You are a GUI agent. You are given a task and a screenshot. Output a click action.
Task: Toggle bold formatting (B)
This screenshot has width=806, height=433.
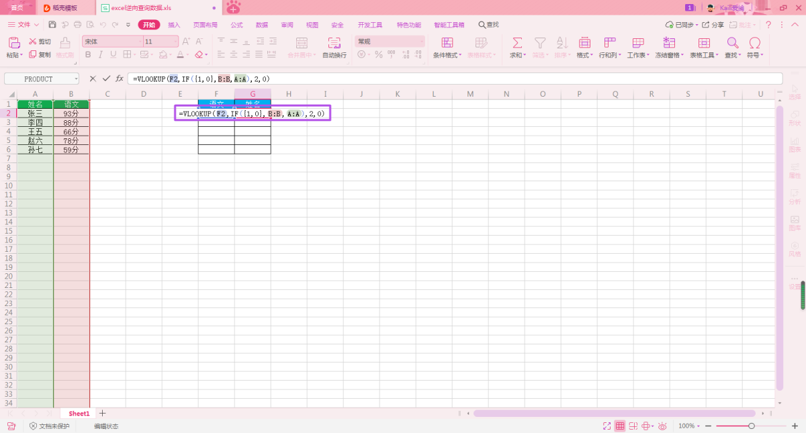[x=87, y=54]
